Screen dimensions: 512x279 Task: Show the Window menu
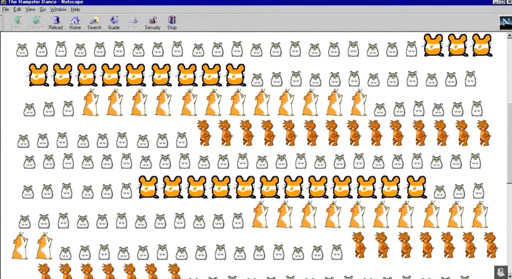coord(58,9)
